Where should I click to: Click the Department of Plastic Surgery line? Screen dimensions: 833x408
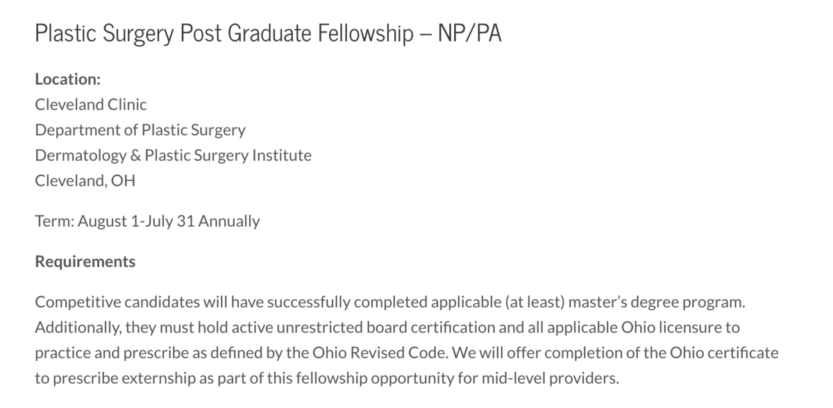(x=140, y=130)
